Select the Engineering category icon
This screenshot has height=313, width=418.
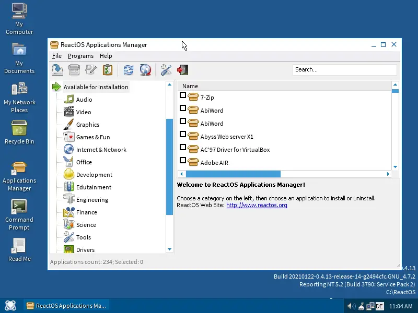[69, 199]
